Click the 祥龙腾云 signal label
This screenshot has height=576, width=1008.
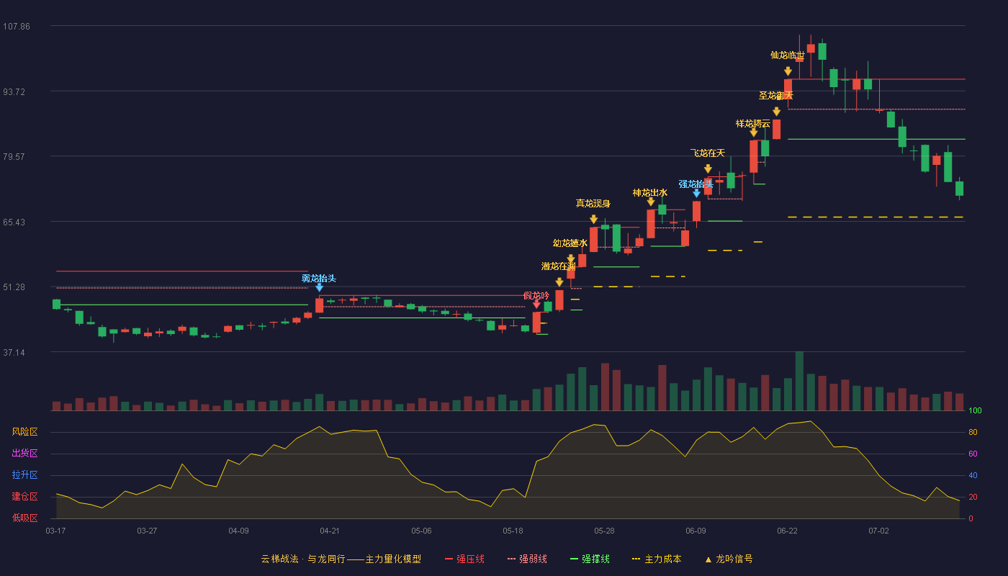tap(753, 124)
